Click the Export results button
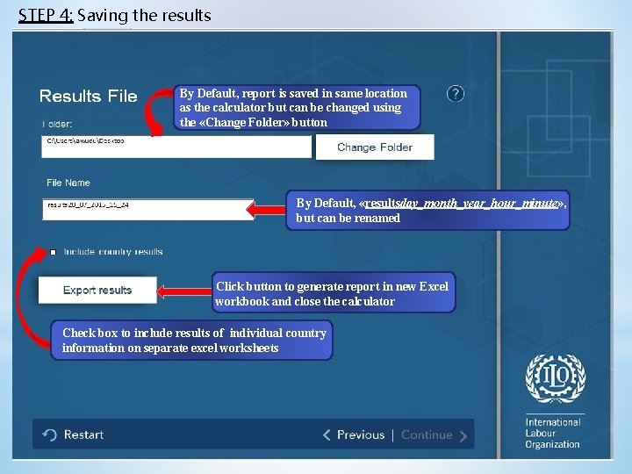632x474 pixels. 97,291
